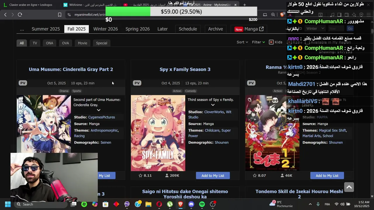The image size is (374, 210).
Task: Click the volume icon in the system tray
Action: coord(342,204)
